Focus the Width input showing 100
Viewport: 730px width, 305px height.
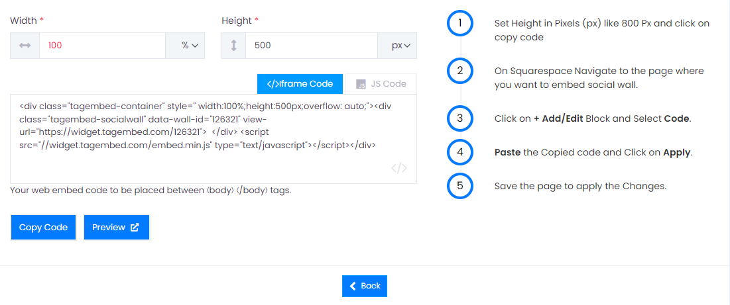[x=102, y=46]
